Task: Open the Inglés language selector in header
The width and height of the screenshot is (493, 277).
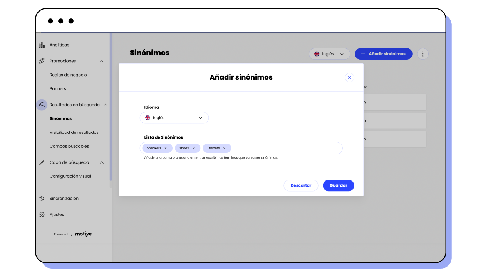Action: [329, 54]
